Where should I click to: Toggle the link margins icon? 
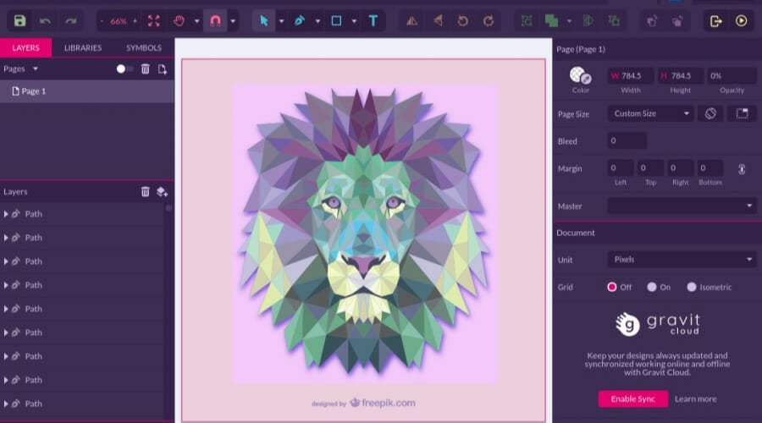pyautogui.click(x=742, y=169)
